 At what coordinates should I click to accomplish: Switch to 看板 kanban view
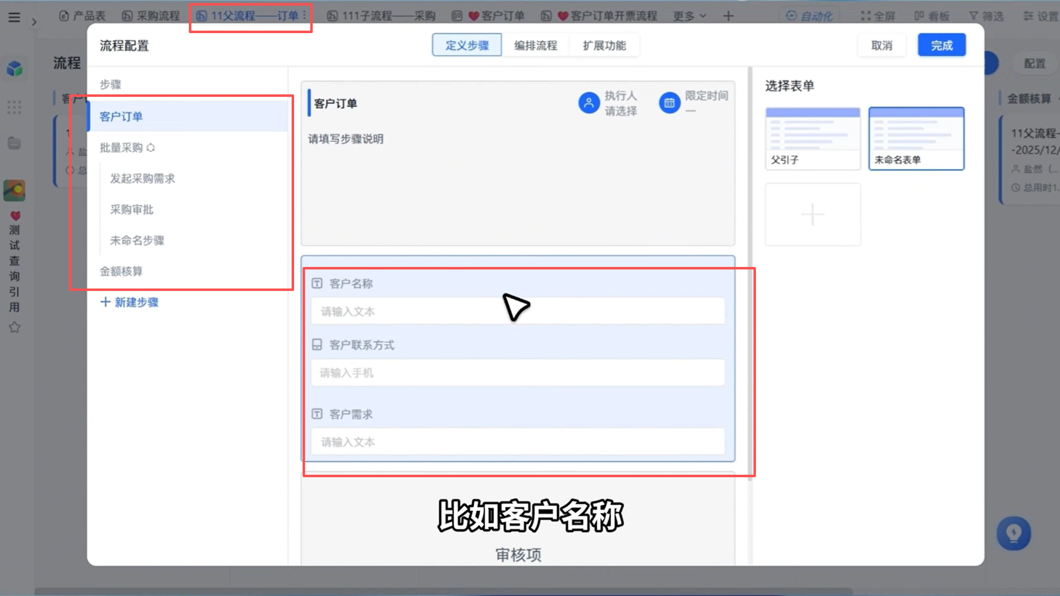[x=932, y=16]
